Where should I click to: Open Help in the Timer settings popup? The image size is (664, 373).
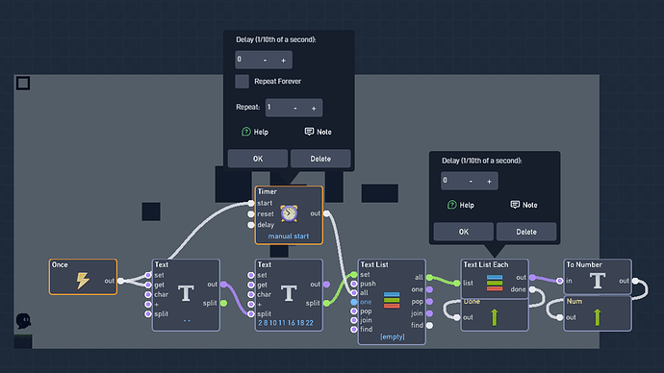255,132
